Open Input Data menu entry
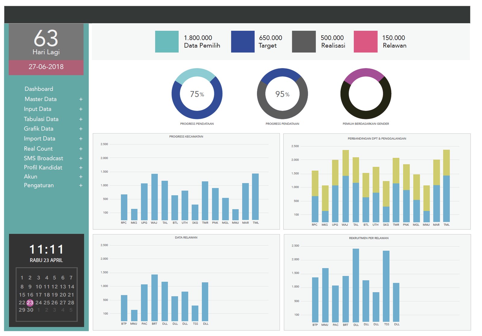The image size is (482, 336). click(38, 109)
